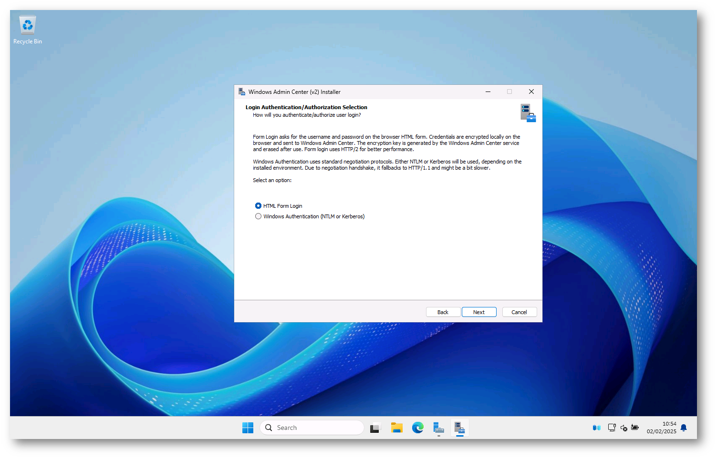Screen dimensions: 717x459
Task: Open Microsoft Edge from the taskbar
Action: (x=417, y=428)
